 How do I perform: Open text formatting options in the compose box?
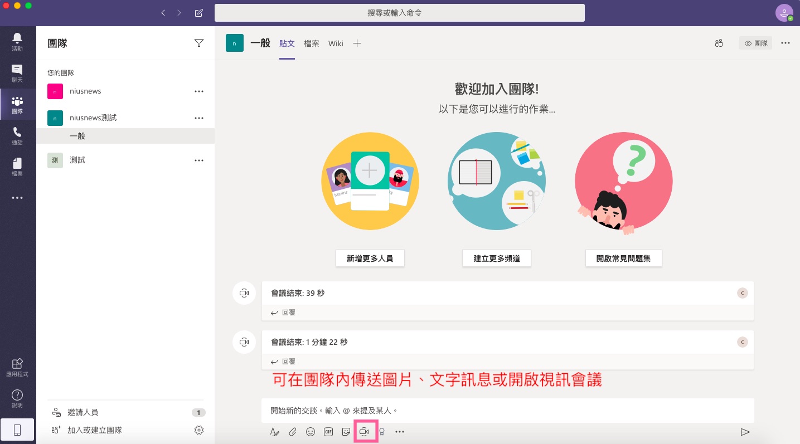pos(274,432)
